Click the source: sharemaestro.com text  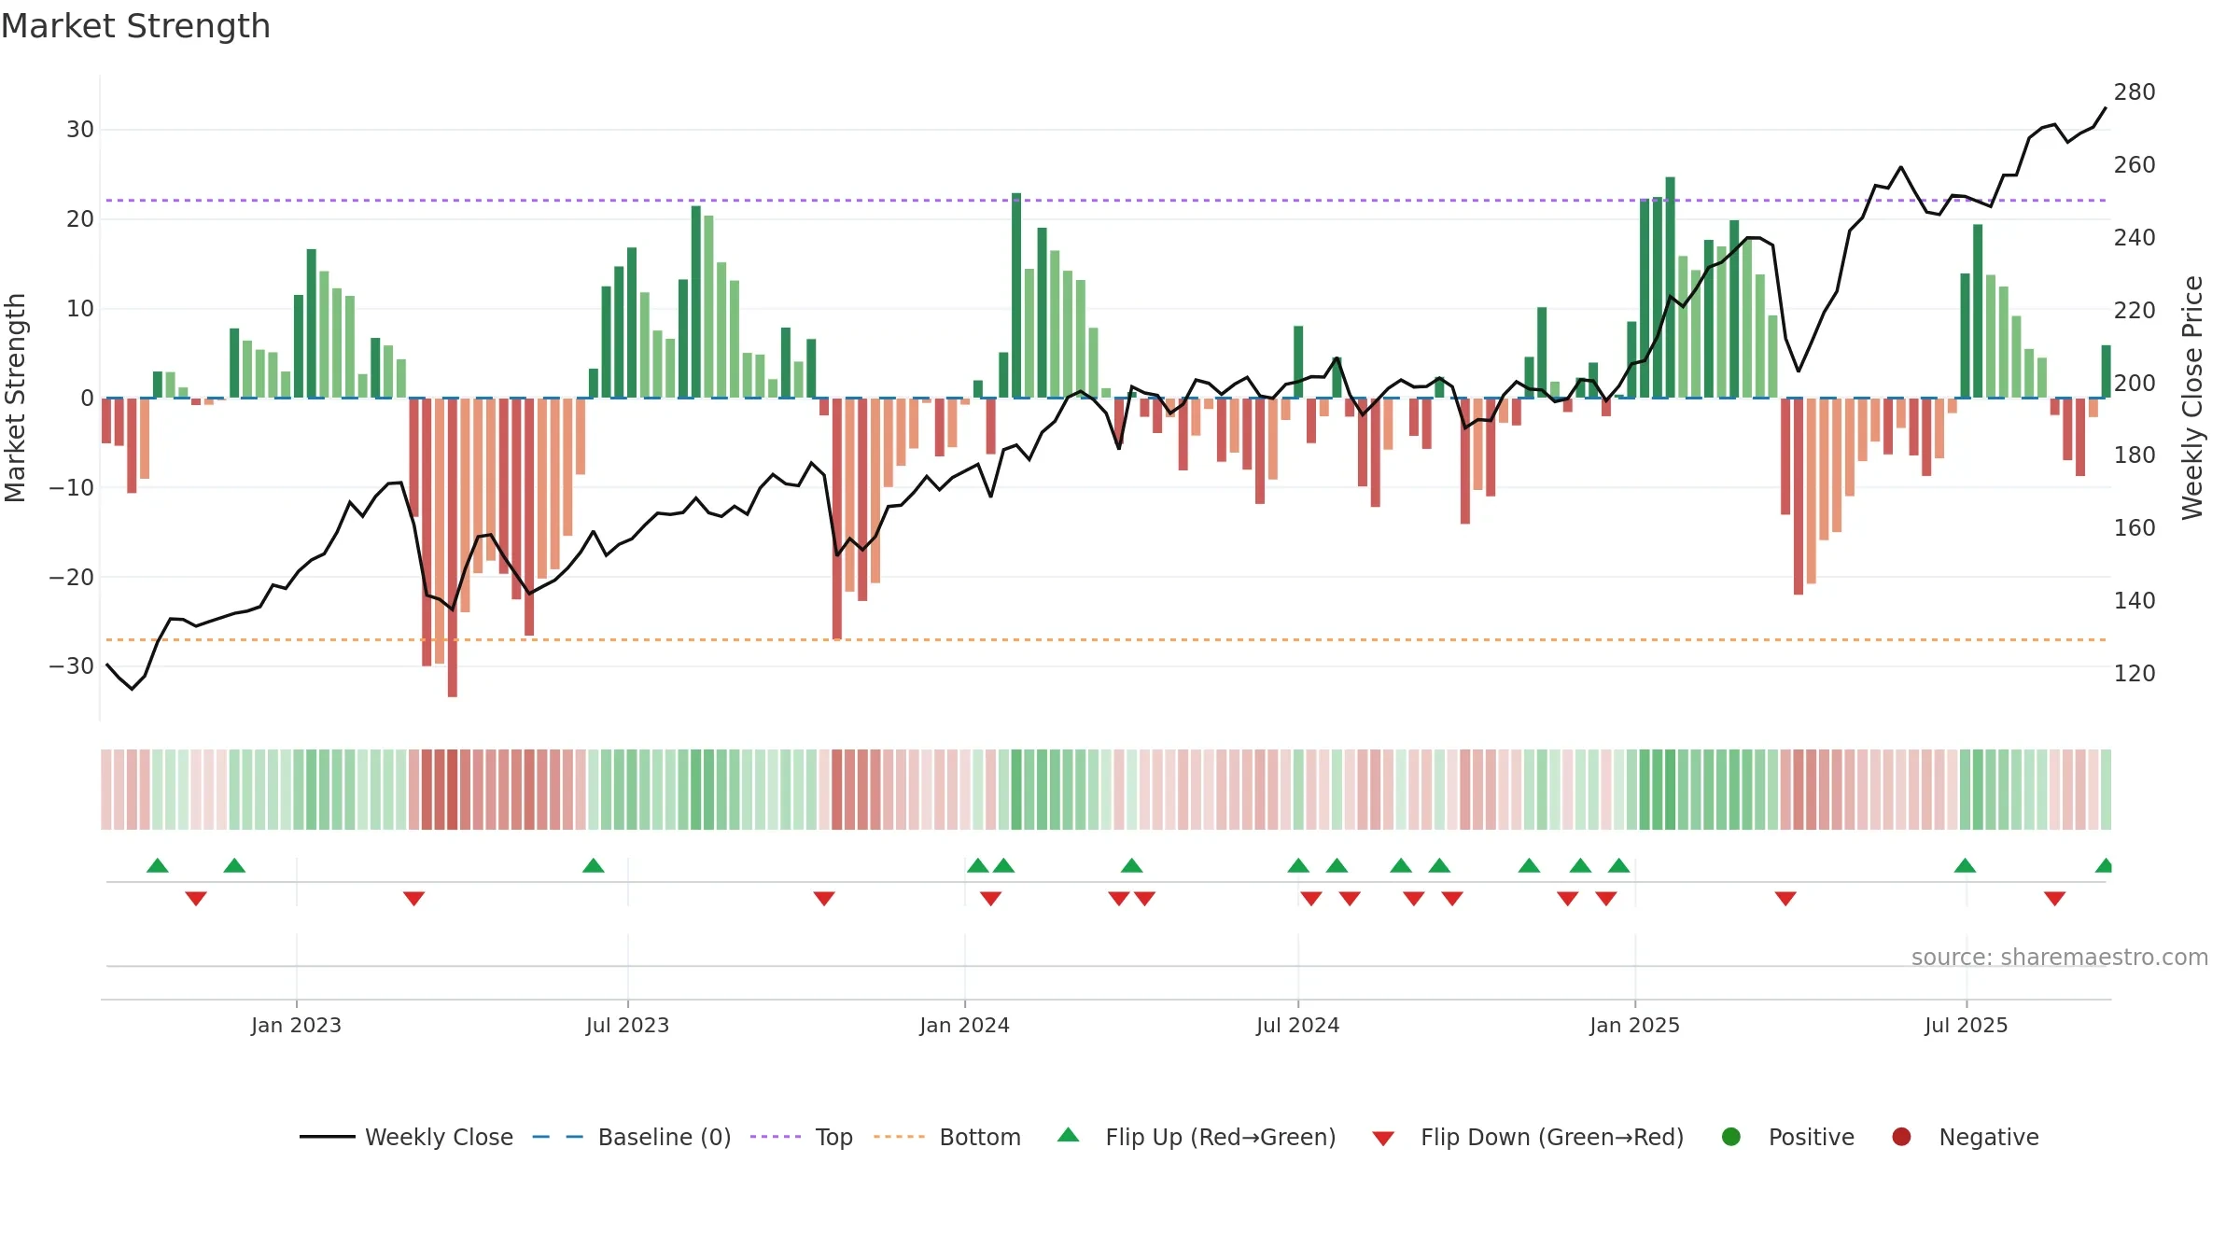coord(2060,957)
